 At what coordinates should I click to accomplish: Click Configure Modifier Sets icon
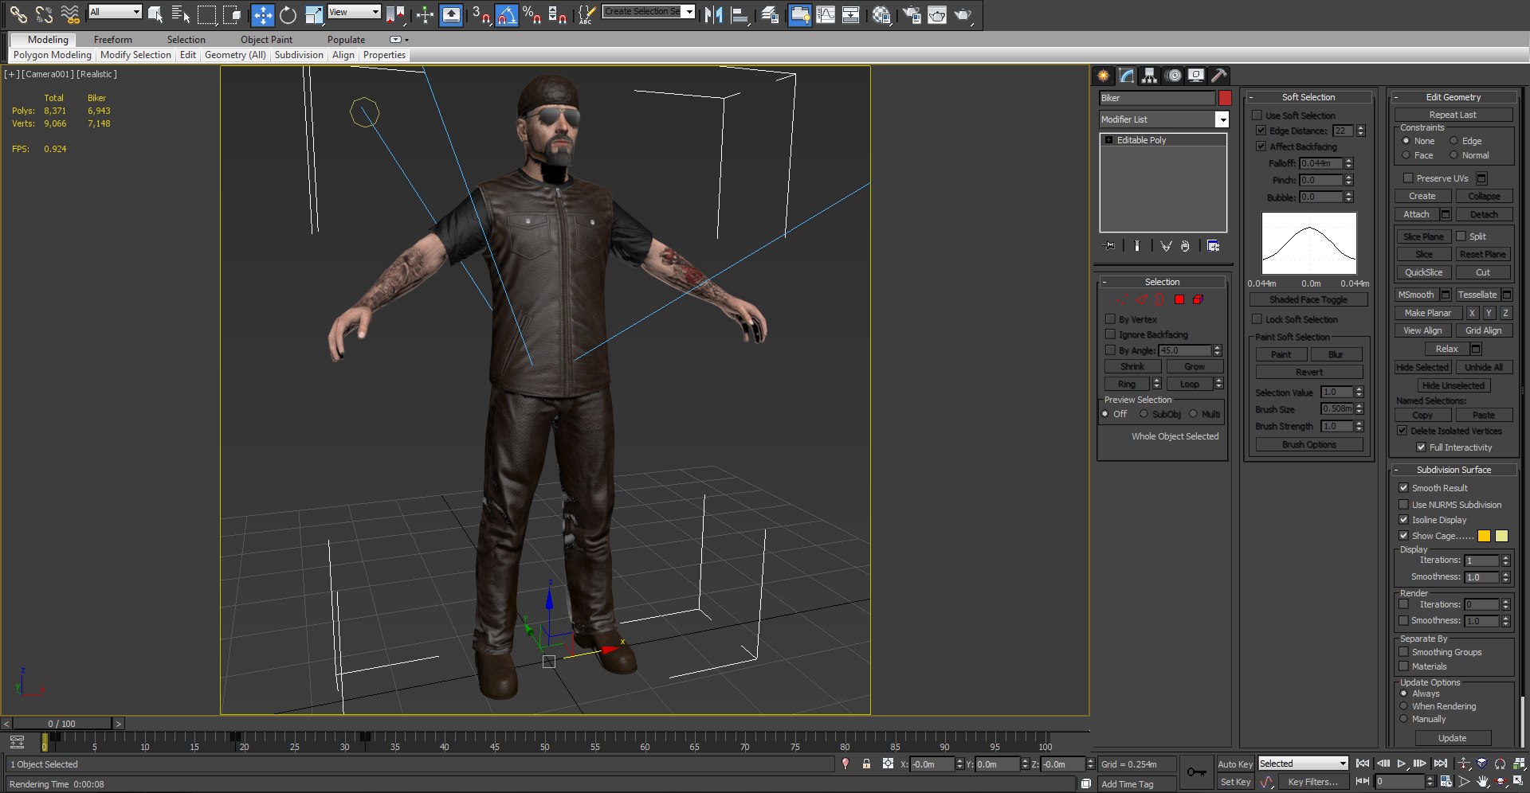1213,246
